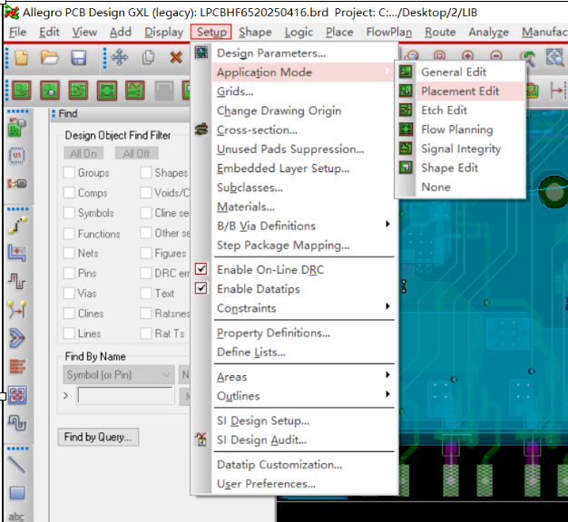568x522 pixels.
Task: Click the U1 component icon in left toolbar
Action: (17, 156)
